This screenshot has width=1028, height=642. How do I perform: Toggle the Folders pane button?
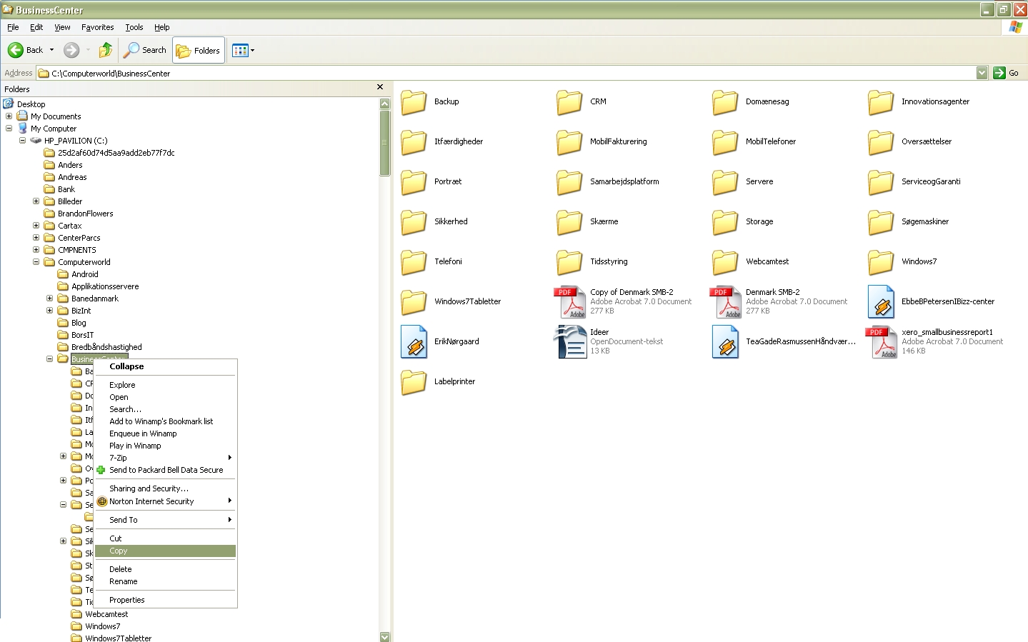click(x=198, y=51)
